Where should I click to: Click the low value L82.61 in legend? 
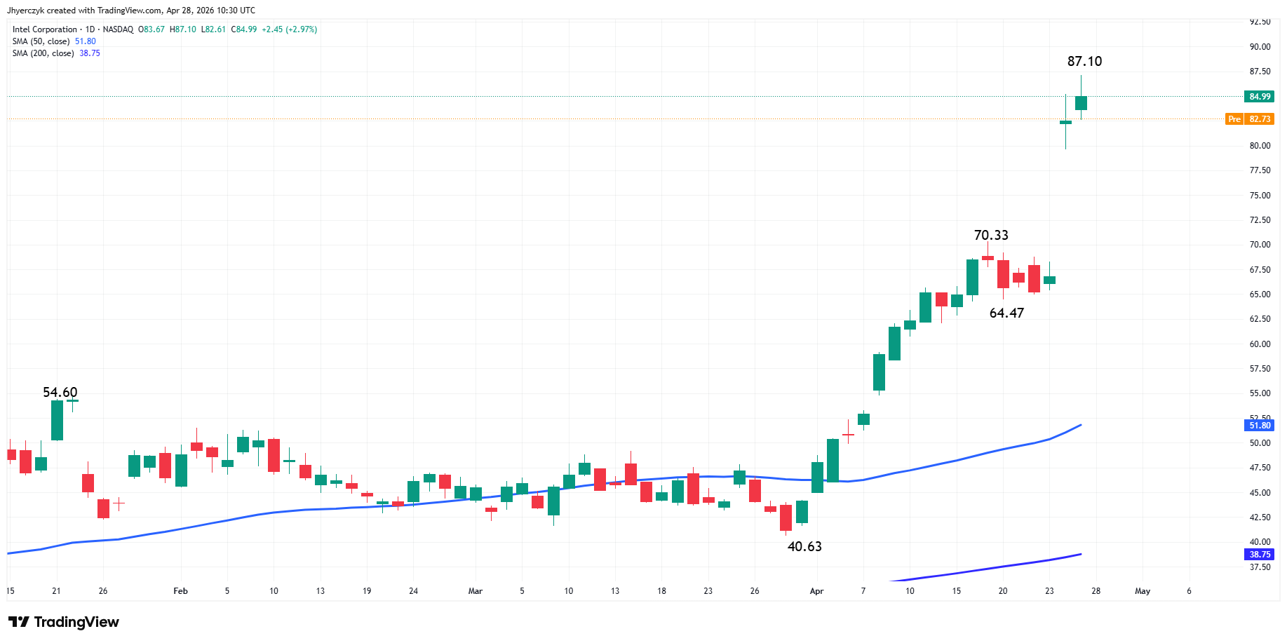(x=213, y=29)
